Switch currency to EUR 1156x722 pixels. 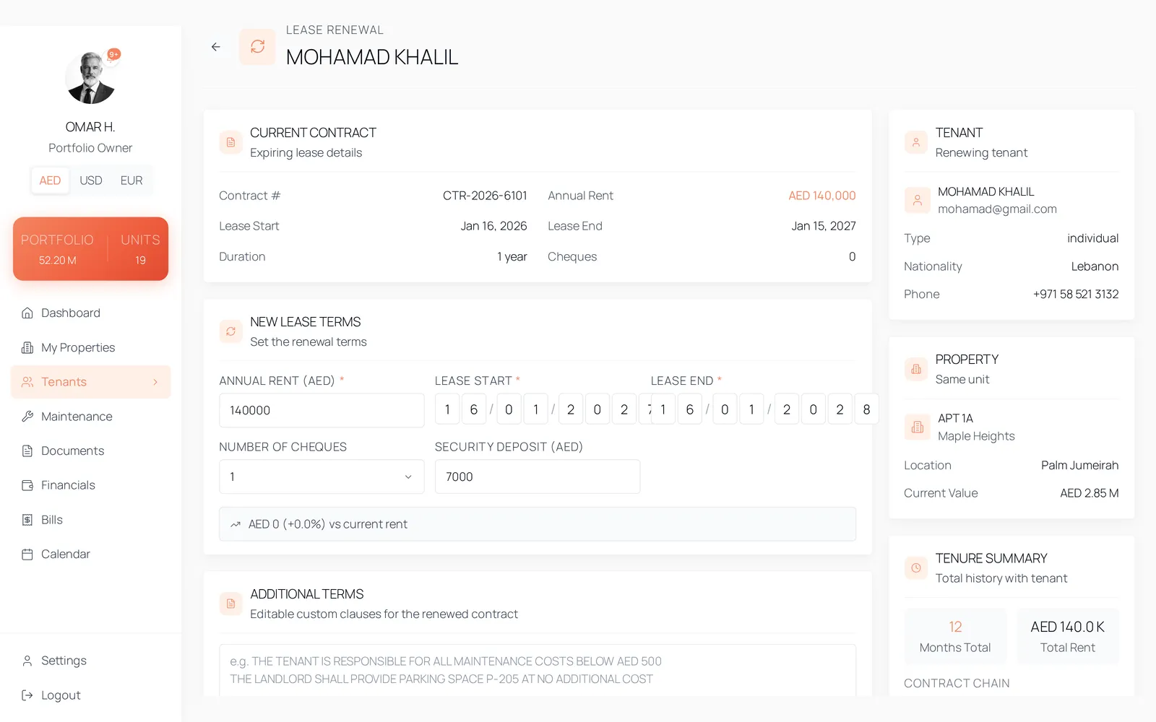(131, 180)
